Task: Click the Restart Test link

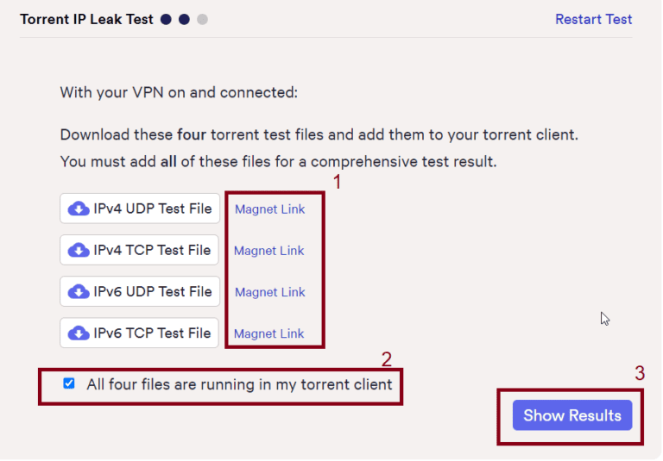Action: [593, 19]
